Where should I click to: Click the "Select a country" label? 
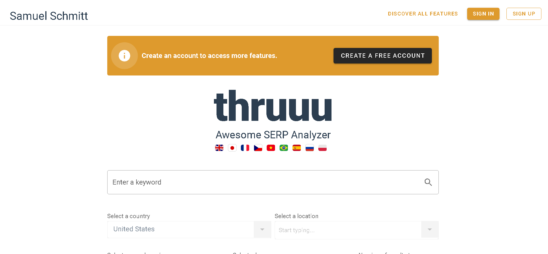click(128, 216)
